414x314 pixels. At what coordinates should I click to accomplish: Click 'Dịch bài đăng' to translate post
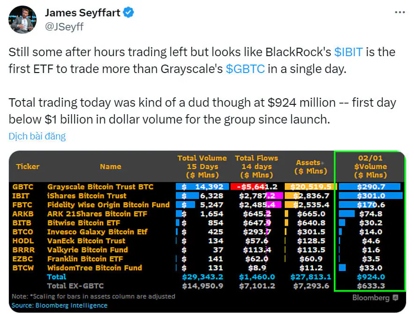(37, 136)
